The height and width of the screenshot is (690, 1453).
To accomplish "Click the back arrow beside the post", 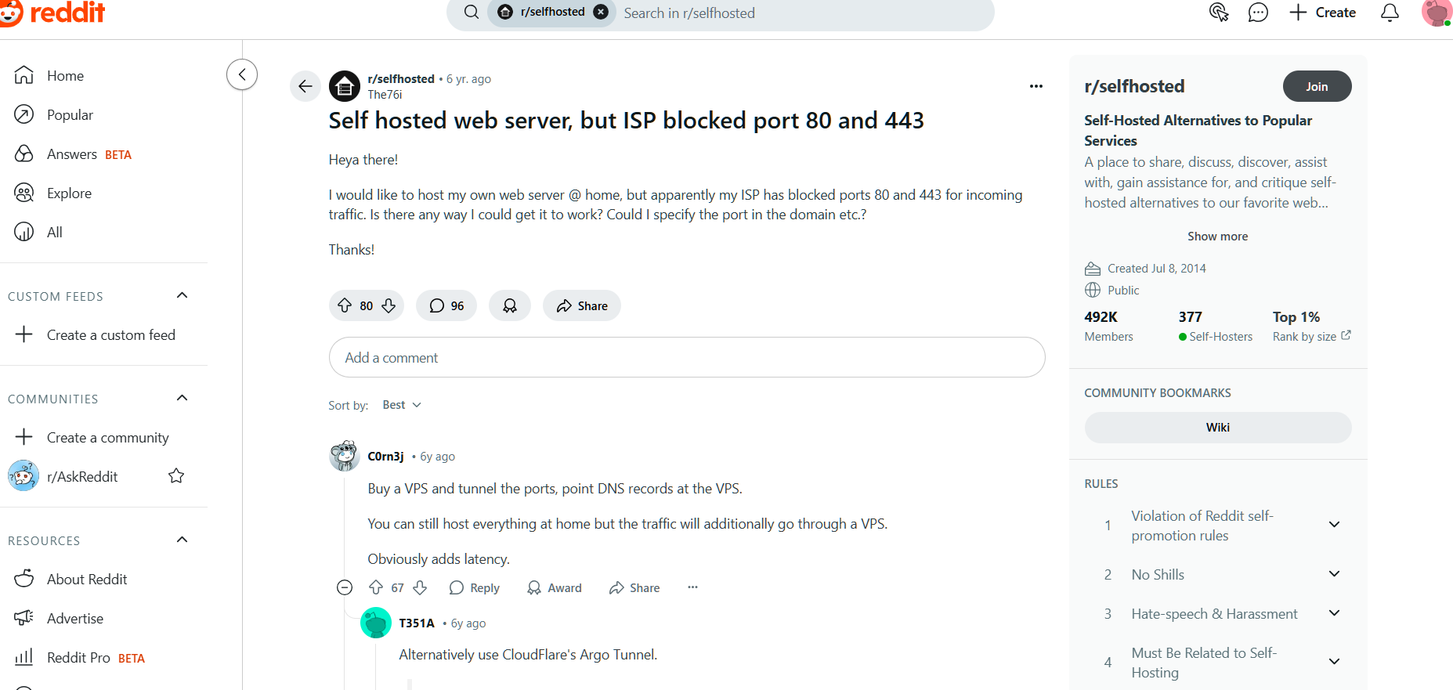I will 305,86.
